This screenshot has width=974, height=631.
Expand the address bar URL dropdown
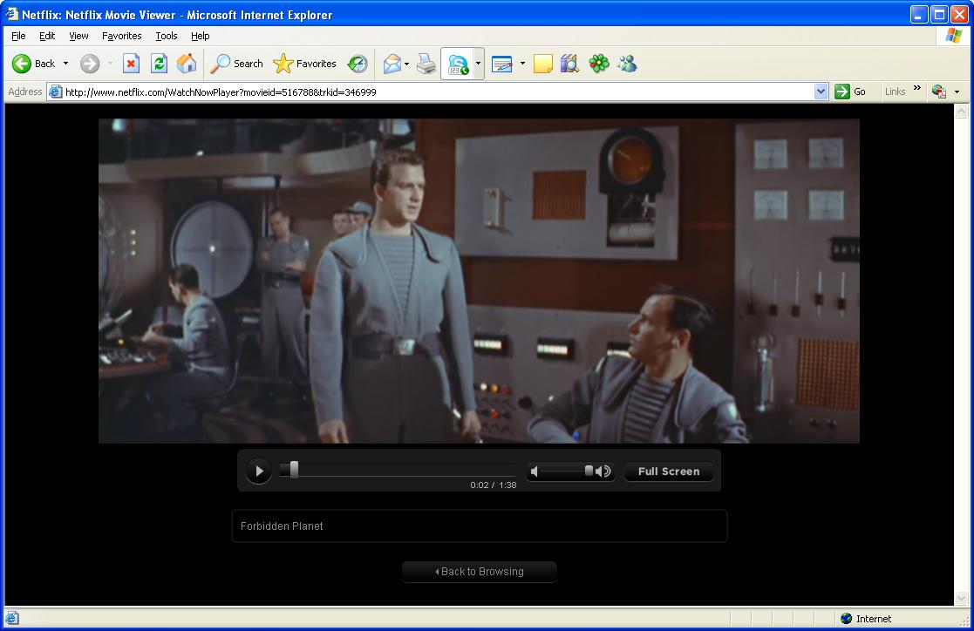click(821, 92)
